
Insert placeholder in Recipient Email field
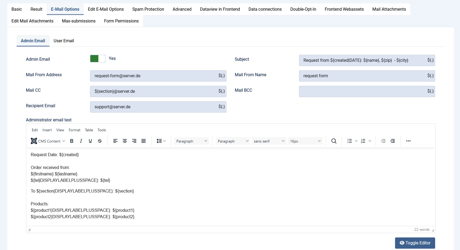222,107
